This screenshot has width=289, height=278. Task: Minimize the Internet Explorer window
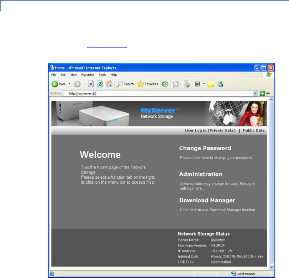point(257,68)
